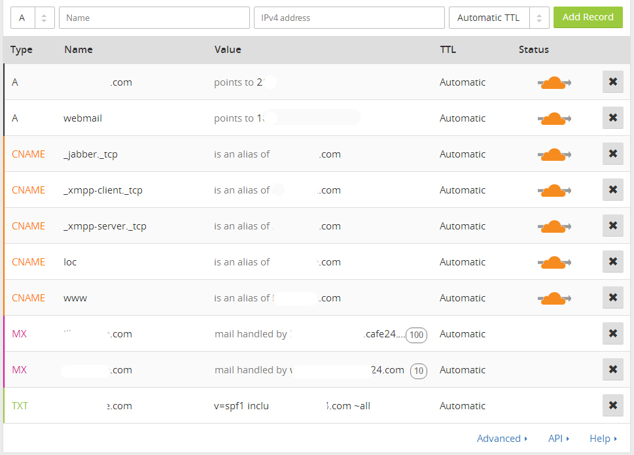This screenshot has width=634, height=455.
Task: Click the CNAME type label for www
Action: 28,298
